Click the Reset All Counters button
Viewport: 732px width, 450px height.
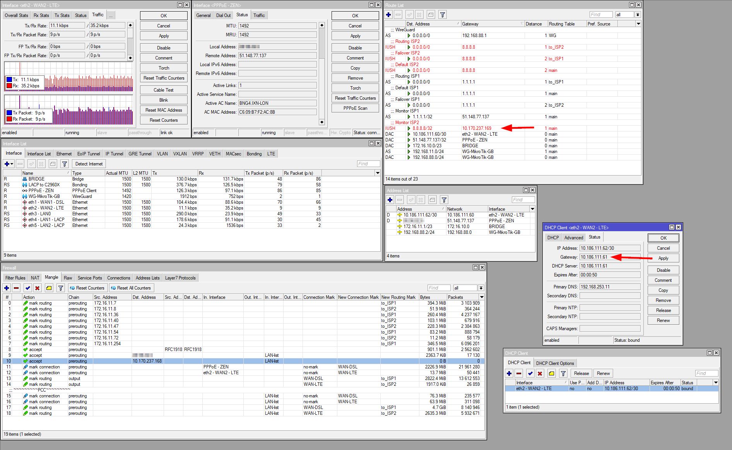tap(131, 288)
